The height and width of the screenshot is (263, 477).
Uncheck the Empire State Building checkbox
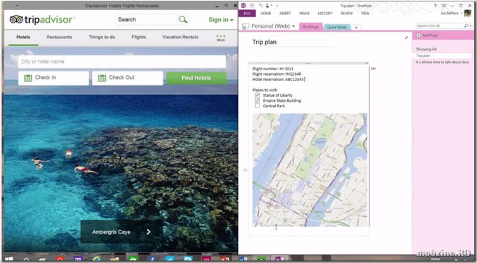[257, 101]
